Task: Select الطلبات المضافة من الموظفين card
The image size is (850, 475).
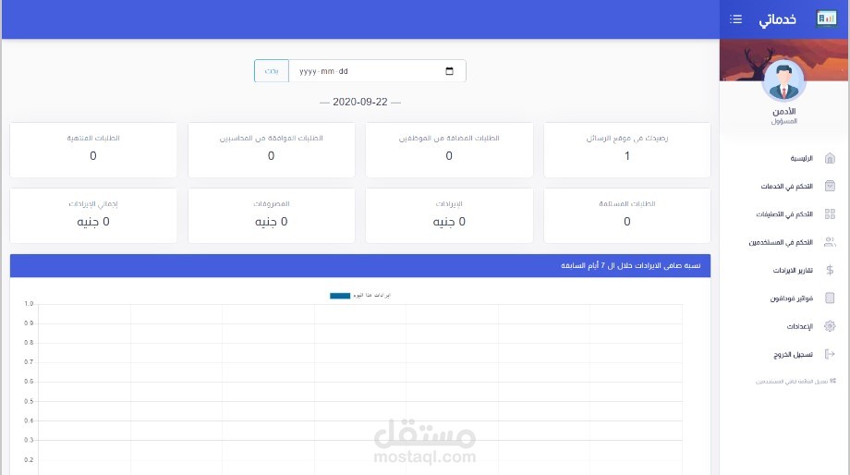Action: pyautogui.click(x=449, y=150)
